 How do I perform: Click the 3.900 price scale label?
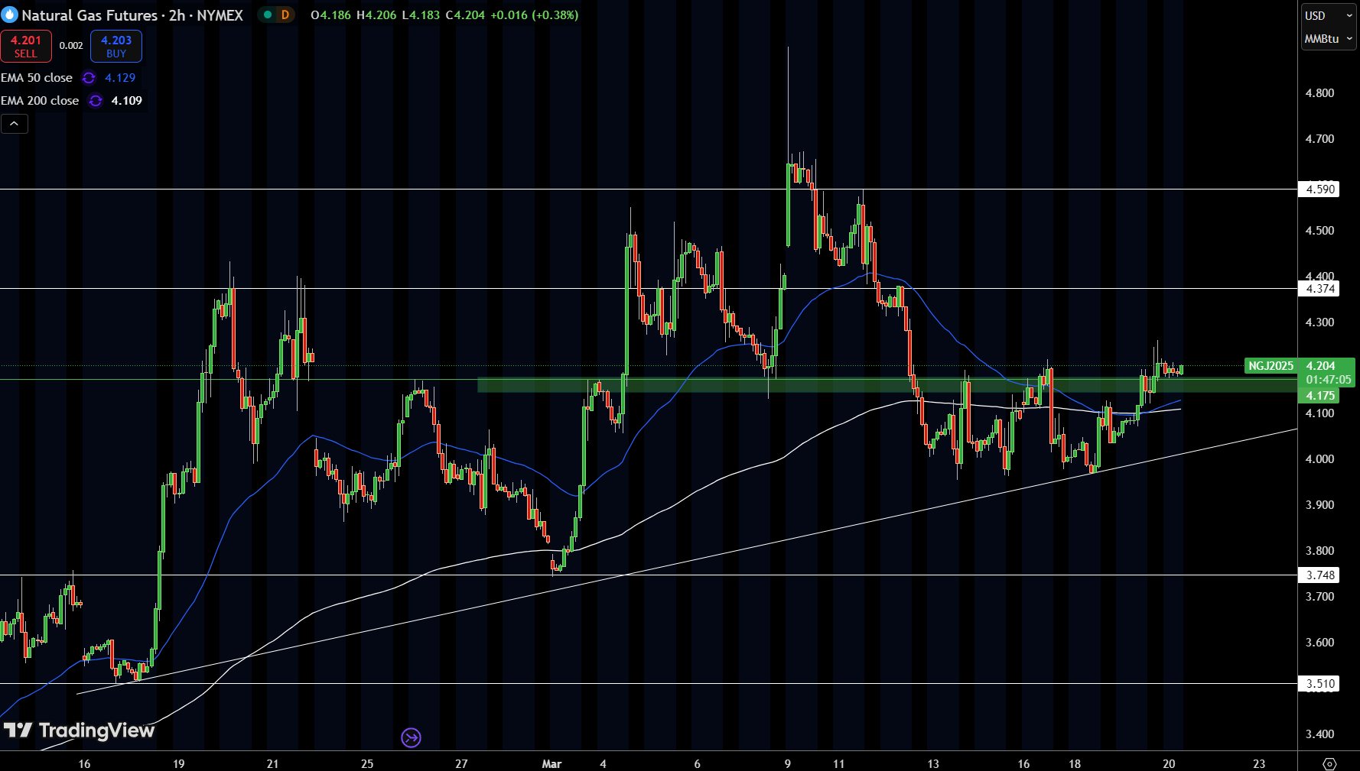1319,505
